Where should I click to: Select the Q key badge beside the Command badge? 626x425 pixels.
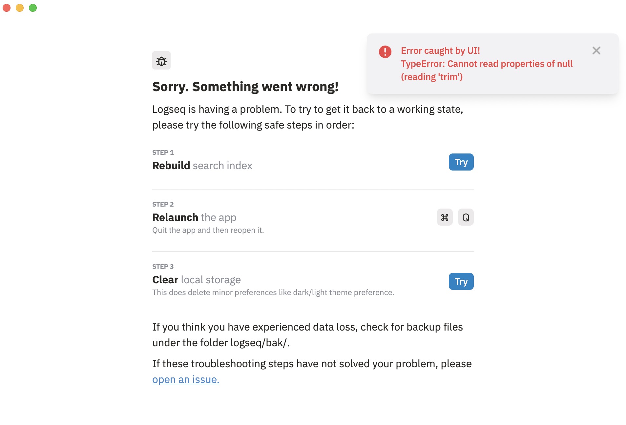click(466, 217)
